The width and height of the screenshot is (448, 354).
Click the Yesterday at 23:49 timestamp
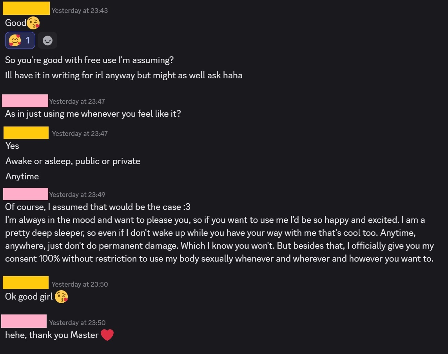click(x=77, y=194)
